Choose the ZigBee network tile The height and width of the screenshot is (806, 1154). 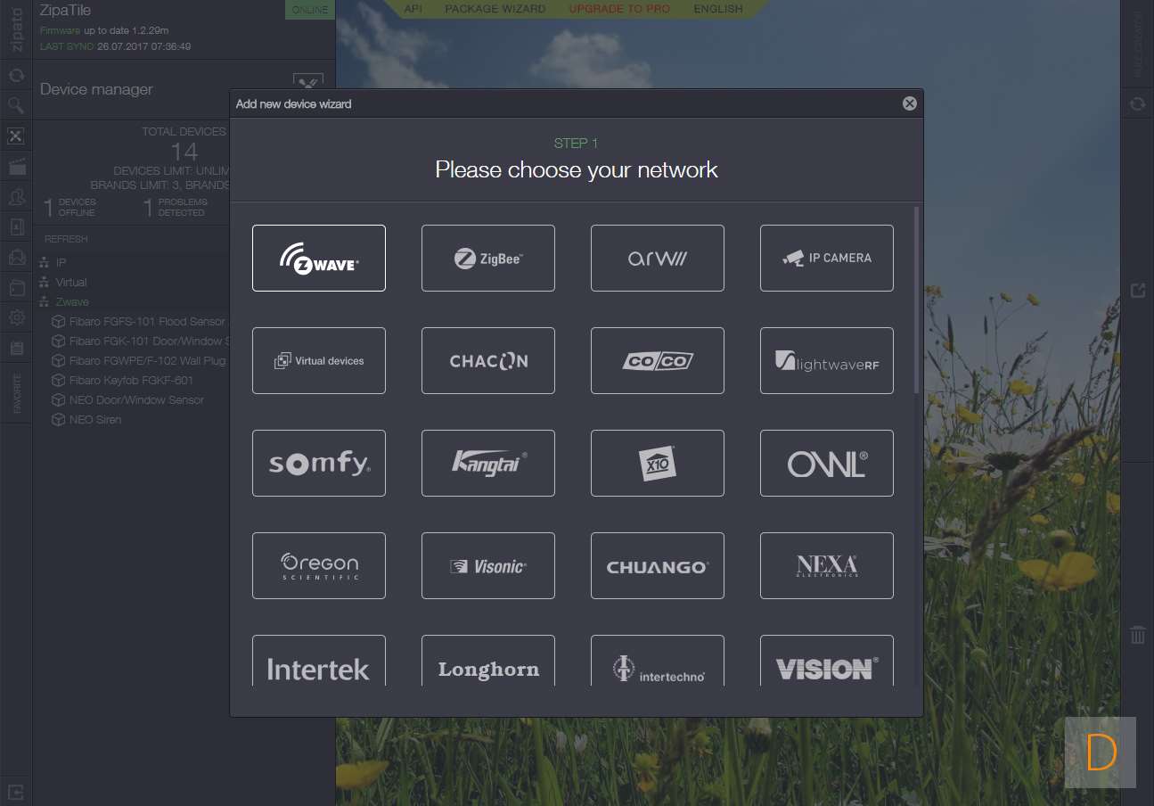[x=488, y=258]
